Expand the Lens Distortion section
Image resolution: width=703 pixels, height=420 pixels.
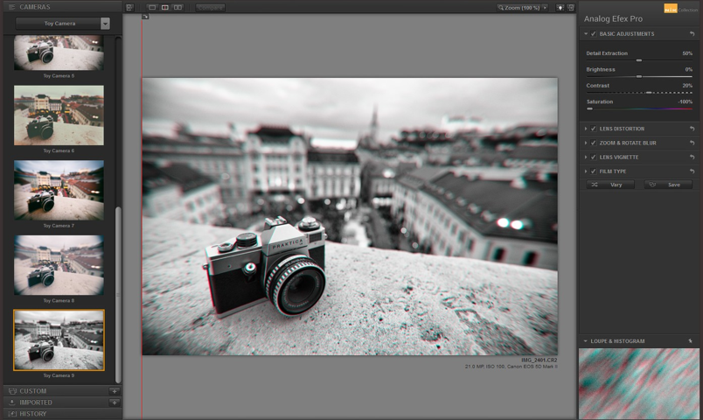(586, 129)
